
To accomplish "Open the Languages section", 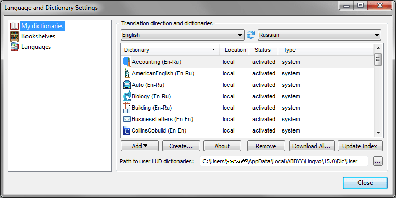I will [36, 47].
